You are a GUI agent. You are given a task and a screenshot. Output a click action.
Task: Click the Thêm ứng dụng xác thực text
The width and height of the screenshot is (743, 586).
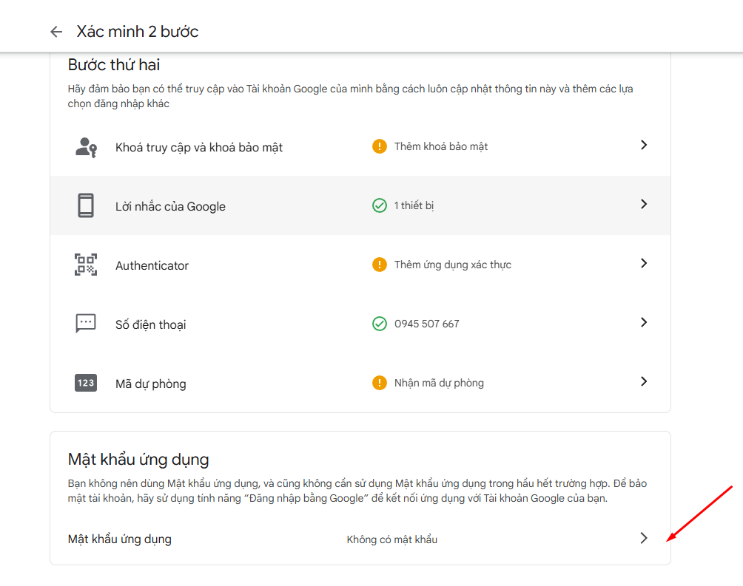(x=452, y=265)
